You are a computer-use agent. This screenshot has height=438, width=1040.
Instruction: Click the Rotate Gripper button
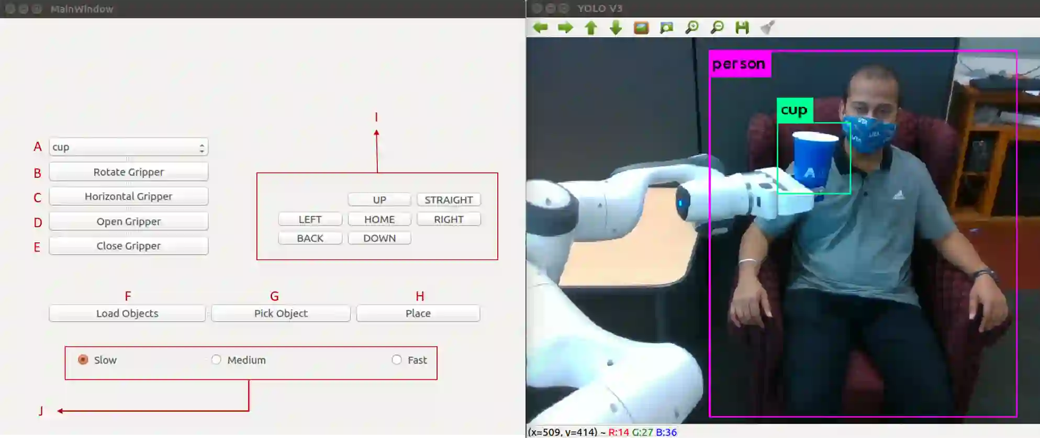(129, 172)
